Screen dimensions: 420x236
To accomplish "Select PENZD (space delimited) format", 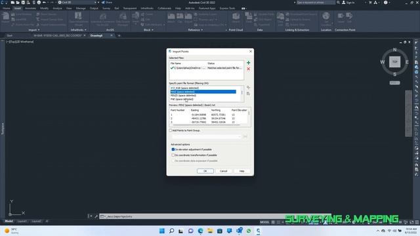I will [183, 96].
